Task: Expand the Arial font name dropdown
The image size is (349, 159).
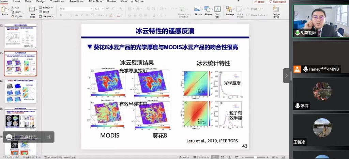Action: [x=76, y=8]
